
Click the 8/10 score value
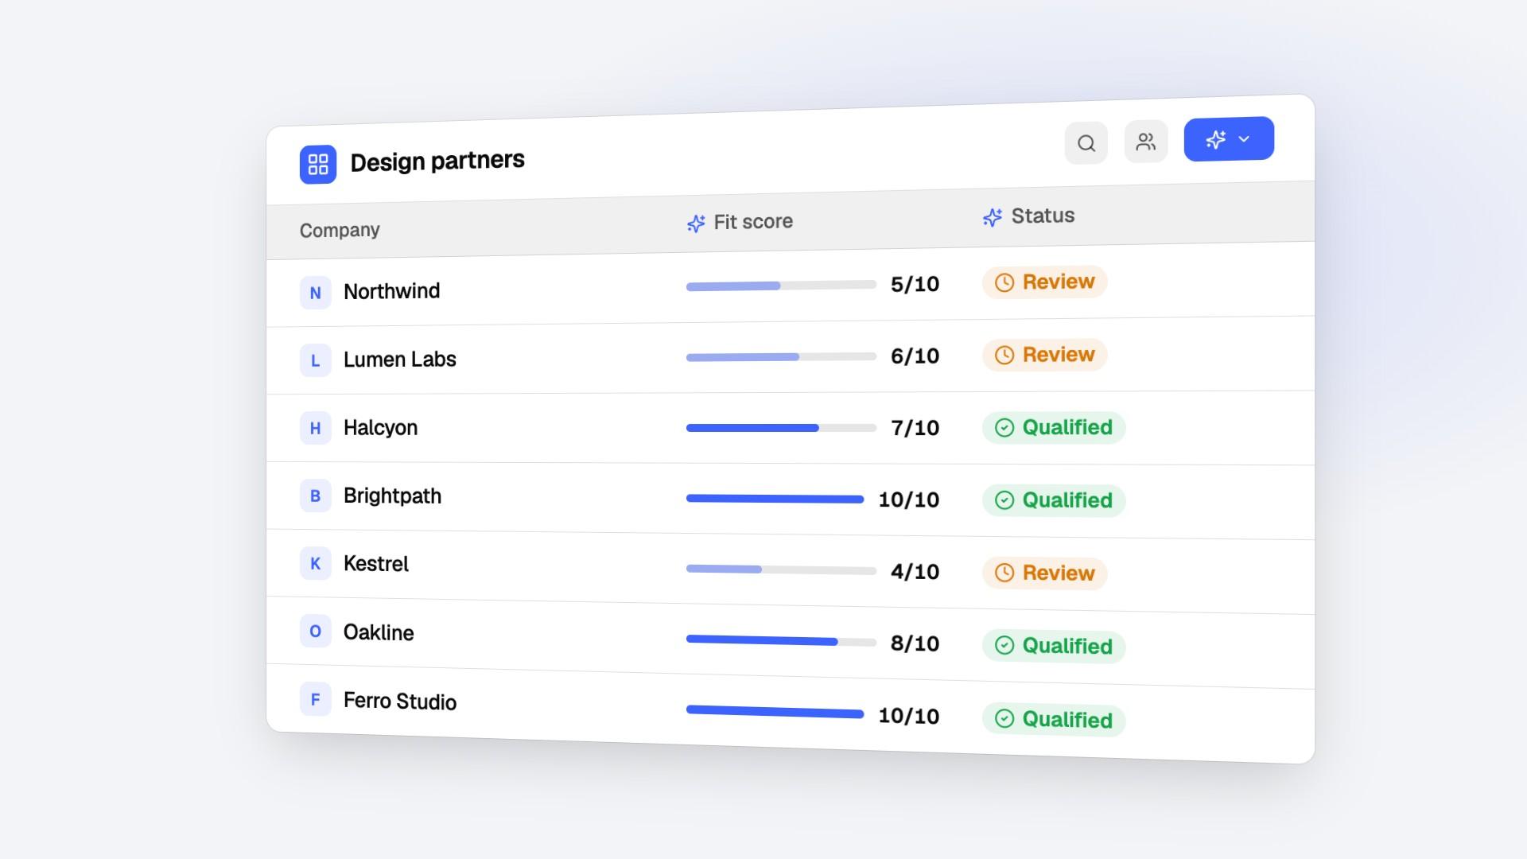click(915, 643)
